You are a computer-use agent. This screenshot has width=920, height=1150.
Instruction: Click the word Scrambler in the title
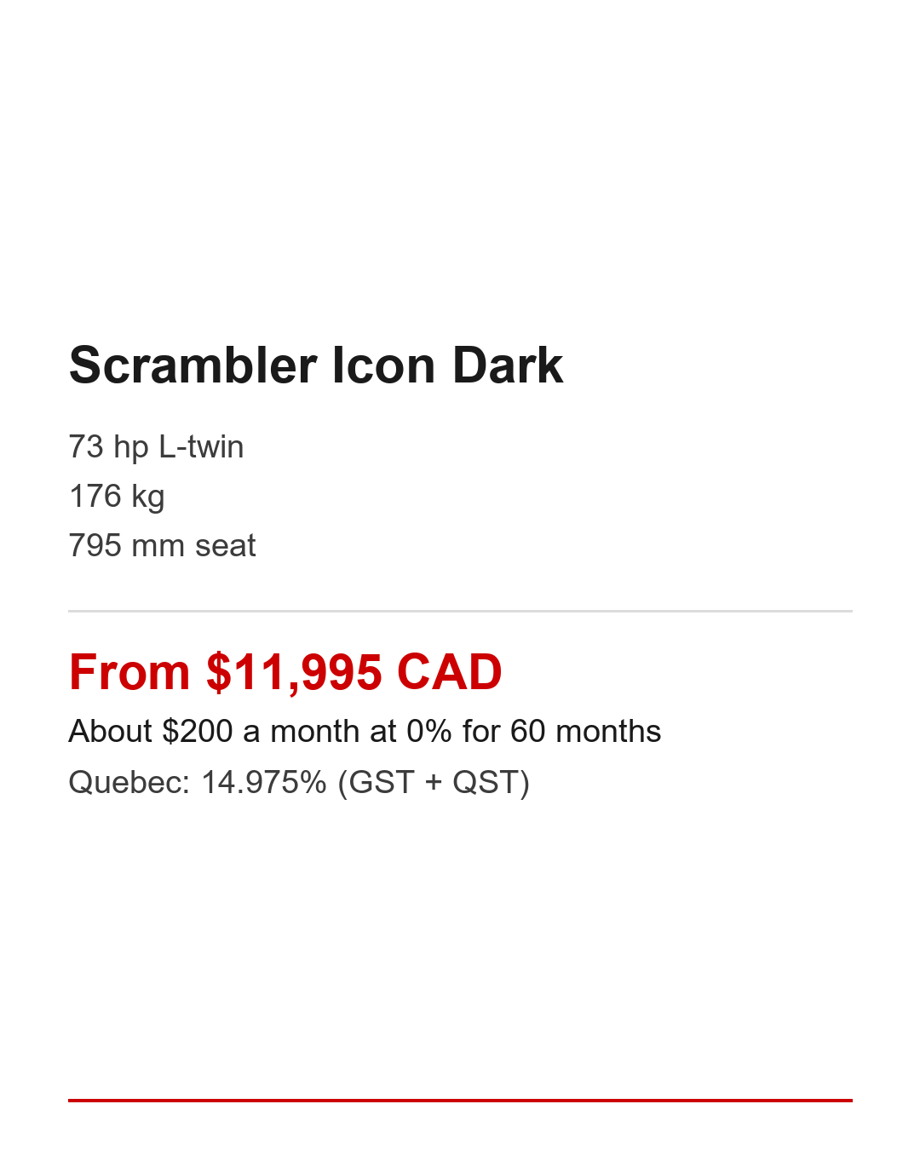pyautogui.click(x=193, y=365)
